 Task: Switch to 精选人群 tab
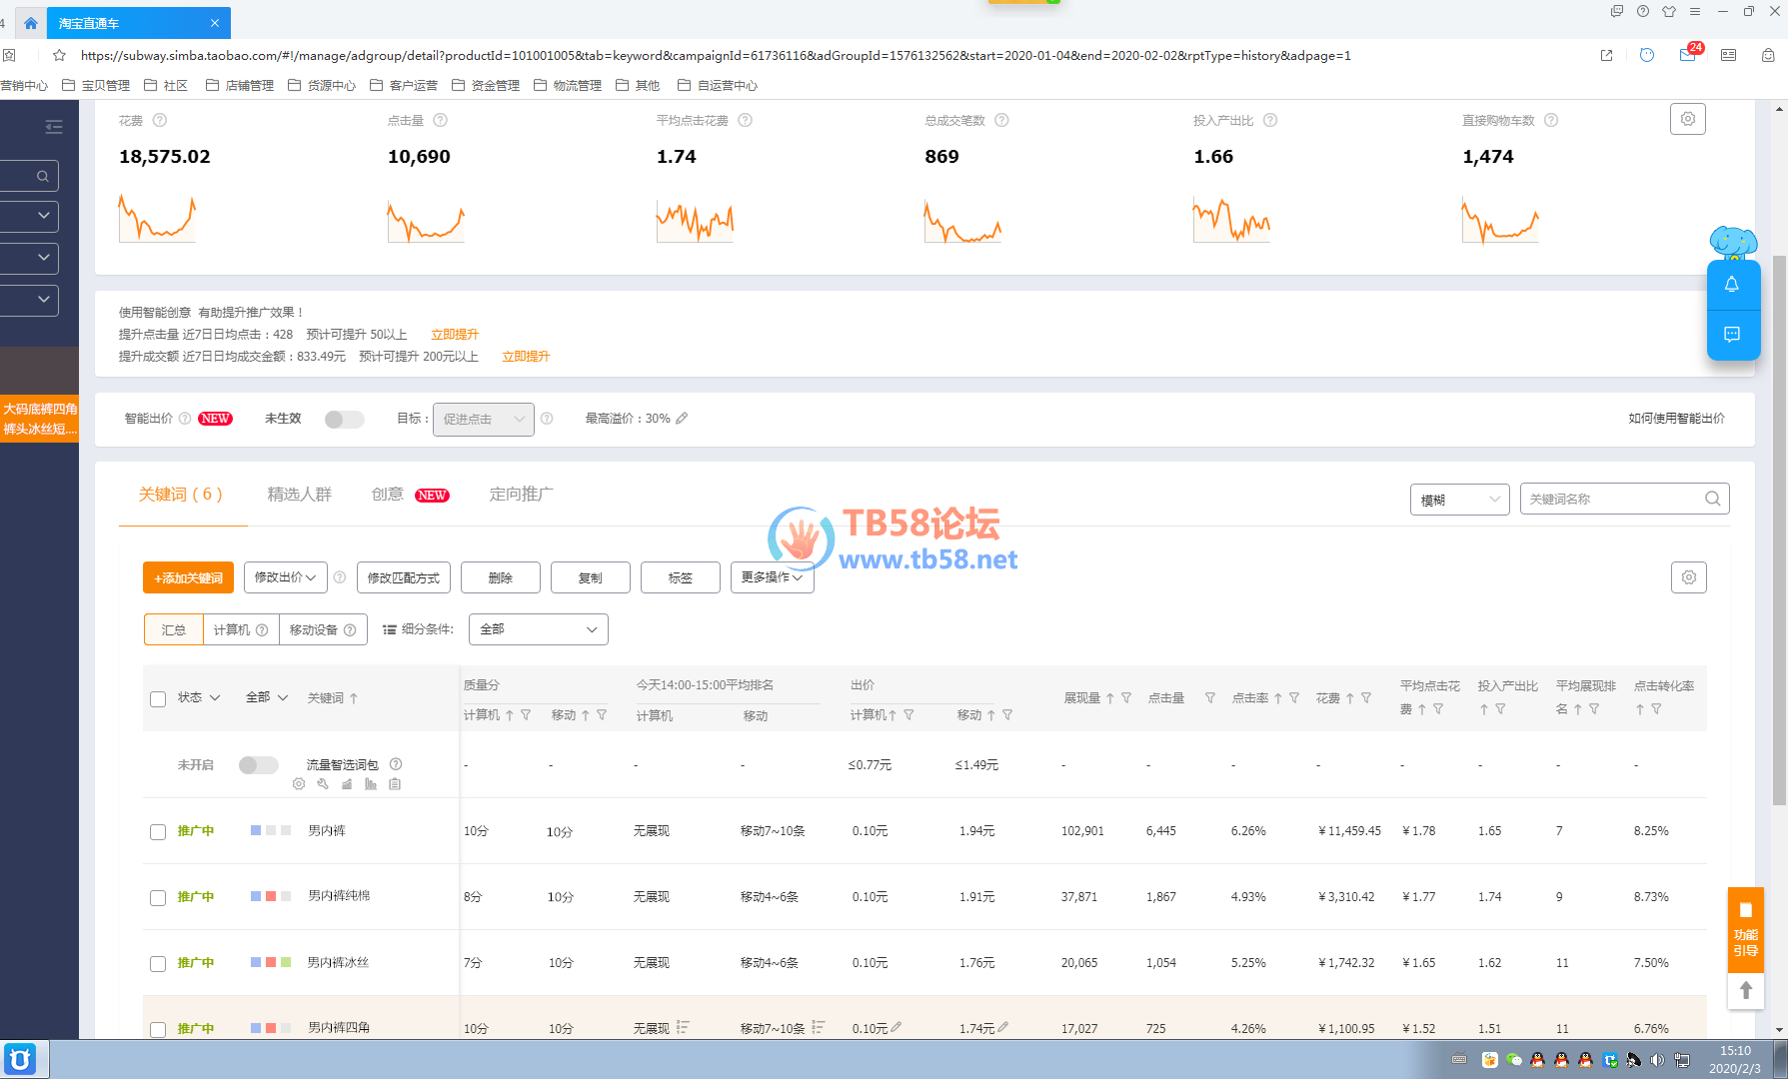pos(299,495)
